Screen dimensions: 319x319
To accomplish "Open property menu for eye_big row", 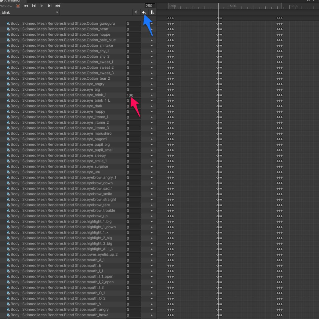I will tap(152, 90).
